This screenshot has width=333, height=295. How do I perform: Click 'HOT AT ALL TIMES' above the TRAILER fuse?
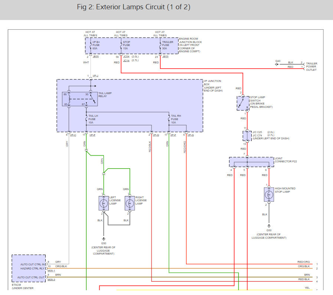[x=160, y=34]
